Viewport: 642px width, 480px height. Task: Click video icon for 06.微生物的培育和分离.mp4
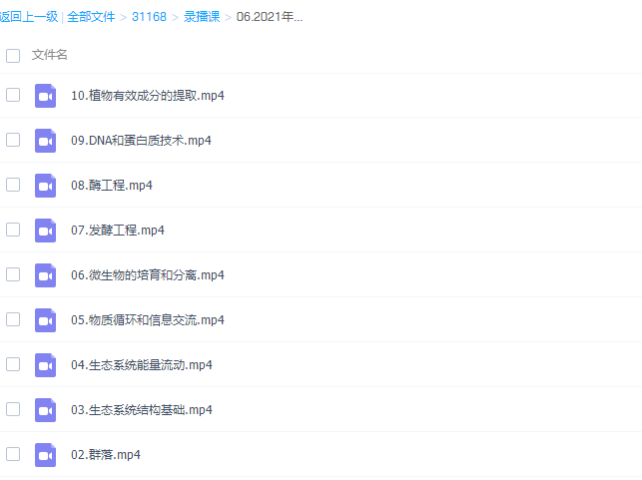(46, 275)
